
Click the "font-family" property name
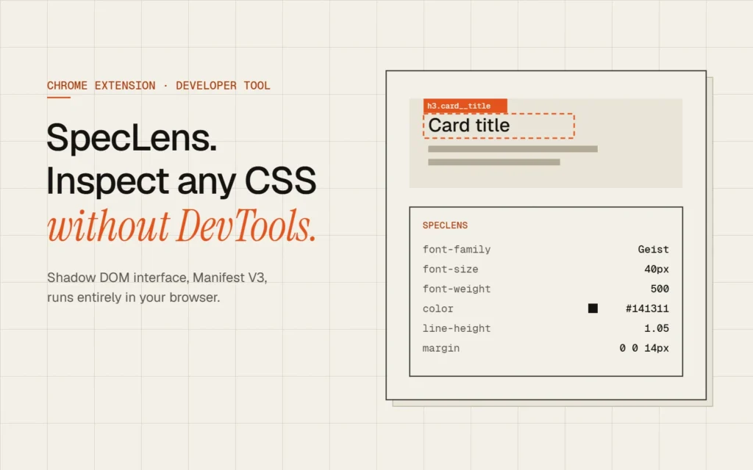(456, 250)
